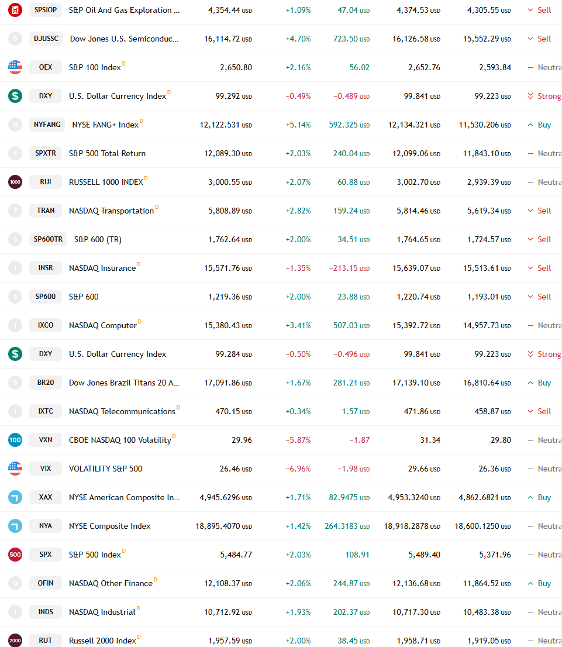Click low value 458.87 USD
Screen dimensions: 562x647
click(x=492, y=411)
